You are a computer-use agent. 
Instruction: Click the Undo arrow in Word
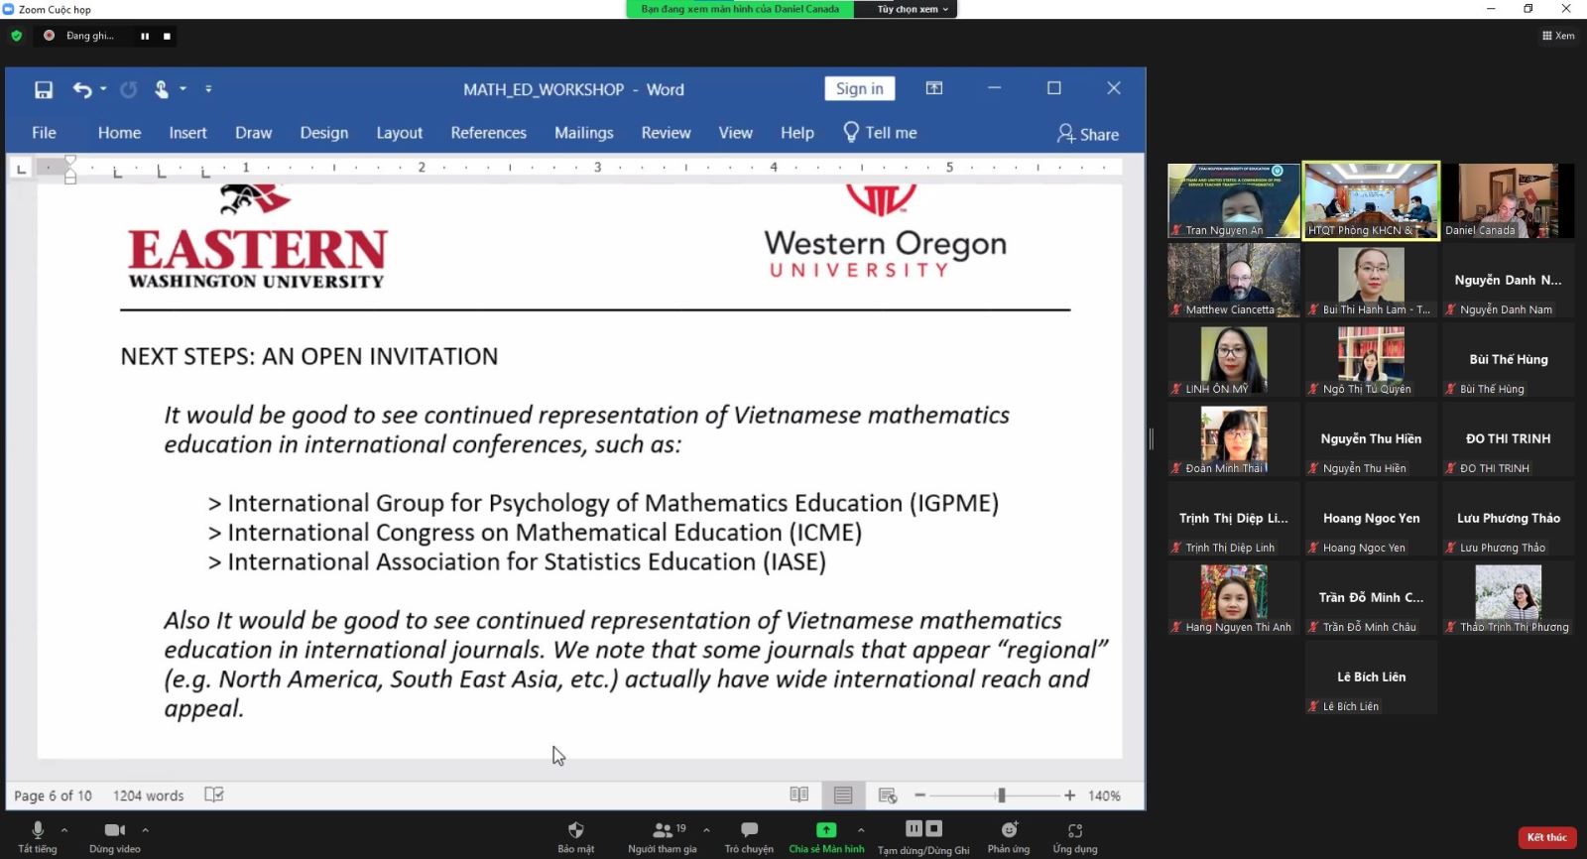coord(81,89)
